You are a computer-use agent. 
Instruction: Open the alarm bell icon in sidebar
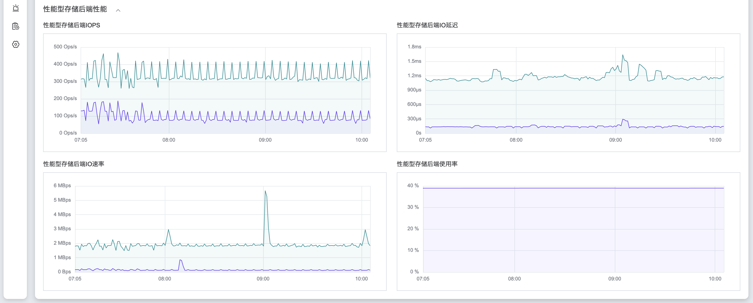pyautogui.click(x=16, y=8)
